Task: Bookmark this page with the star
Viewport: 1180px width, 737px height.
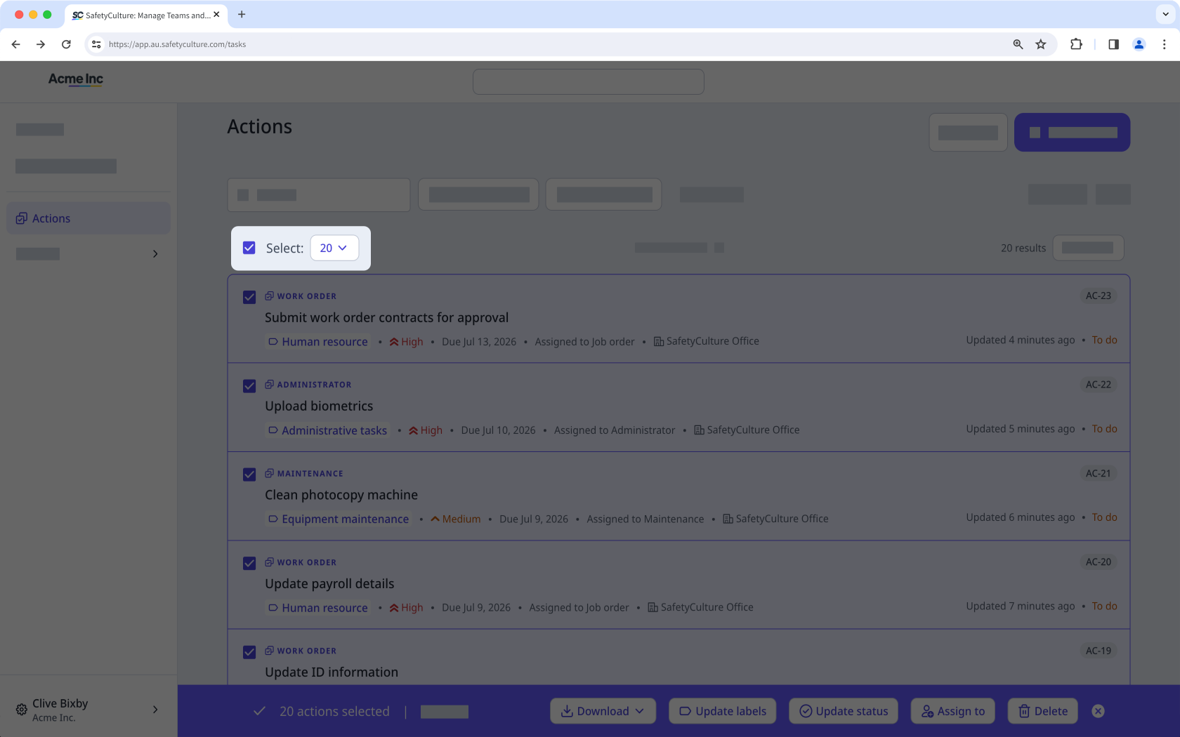Action: (1041, 44)
